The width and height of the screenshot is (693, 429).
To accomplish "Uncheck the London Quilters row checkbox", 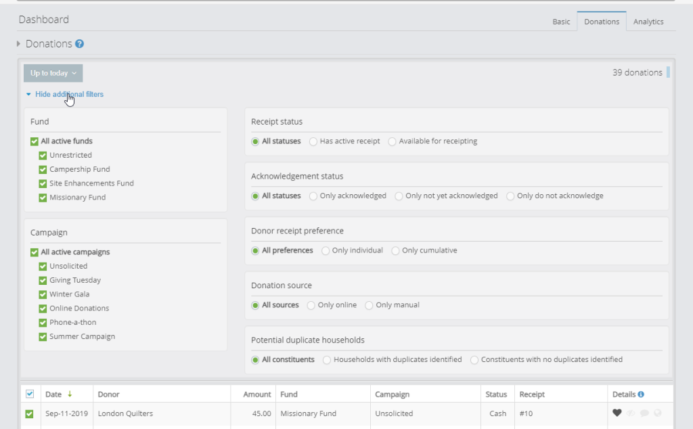I will click(29, 414).
